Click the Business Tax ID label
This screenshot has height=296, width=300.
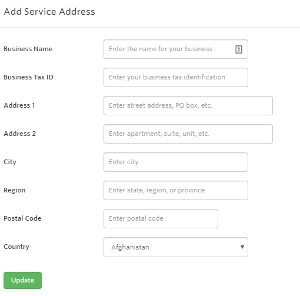tap(28, 77)
